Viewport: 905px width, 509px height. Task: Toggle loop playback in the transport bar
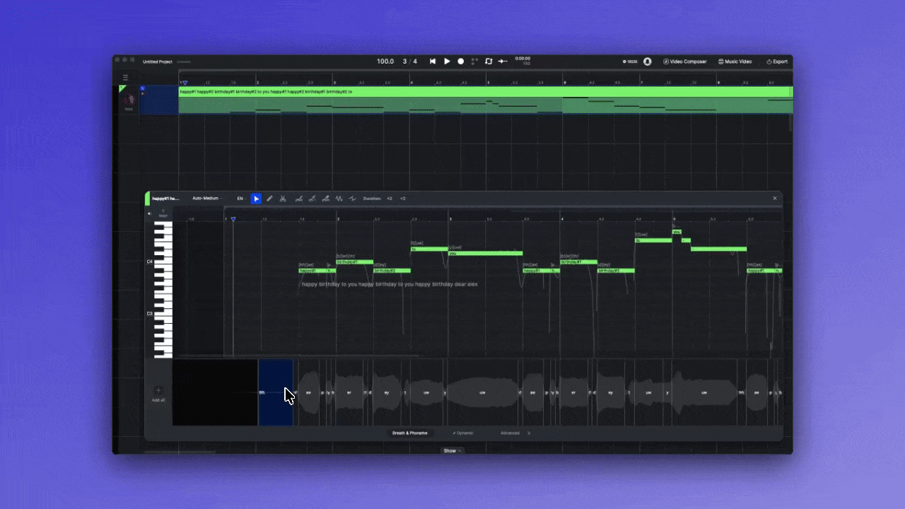(x=489, y=62)
